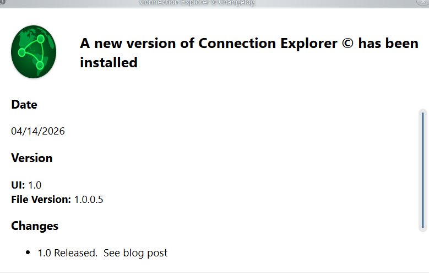This screenshot has width=429, height=279.
Task: Click the 'See blog post' text
Action: click(x=135, y=253)
